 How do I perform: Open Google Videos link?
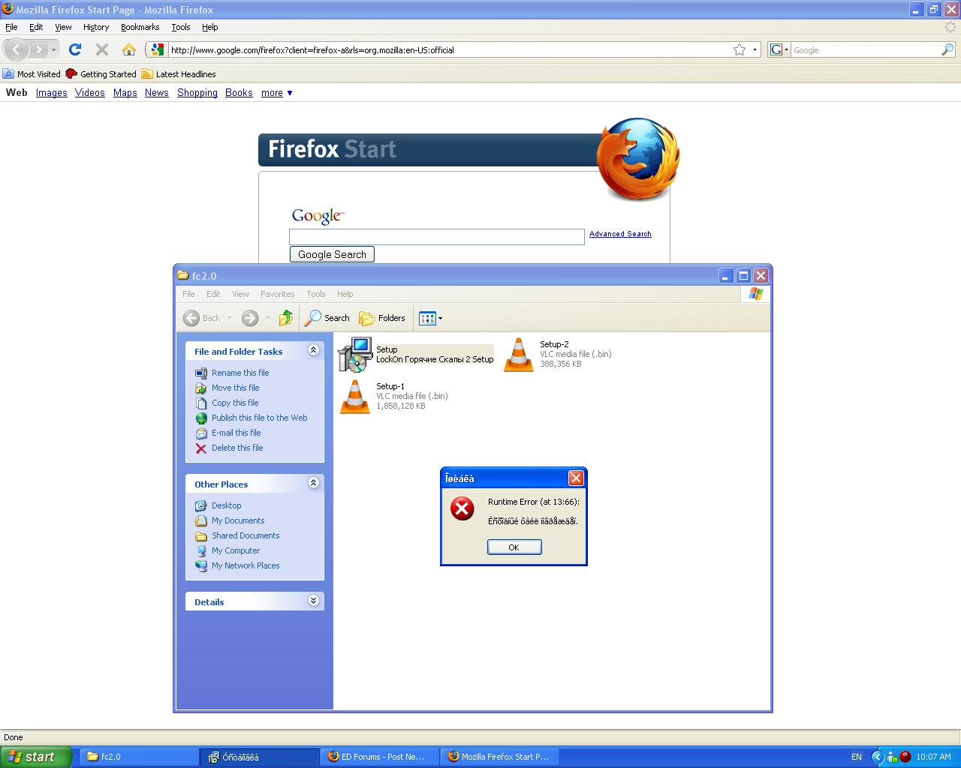tap(90, 93)
